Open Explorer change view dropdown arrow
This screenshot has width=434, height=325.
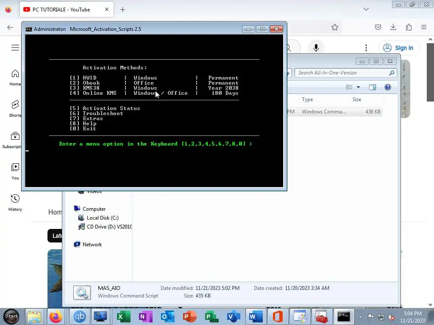coord(358,87)
